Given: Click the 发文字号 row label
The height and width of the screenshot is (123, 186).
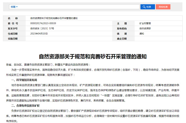Looking at the screenshot, I should tap(13, 29).
